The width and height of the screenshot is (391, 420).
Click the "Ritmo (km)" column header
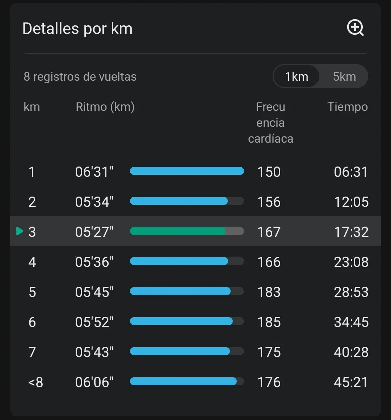coord(105,107)
